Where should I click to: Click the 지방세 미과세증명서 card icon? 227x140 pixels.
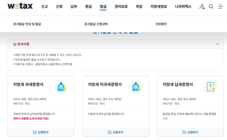click(136, 87)
